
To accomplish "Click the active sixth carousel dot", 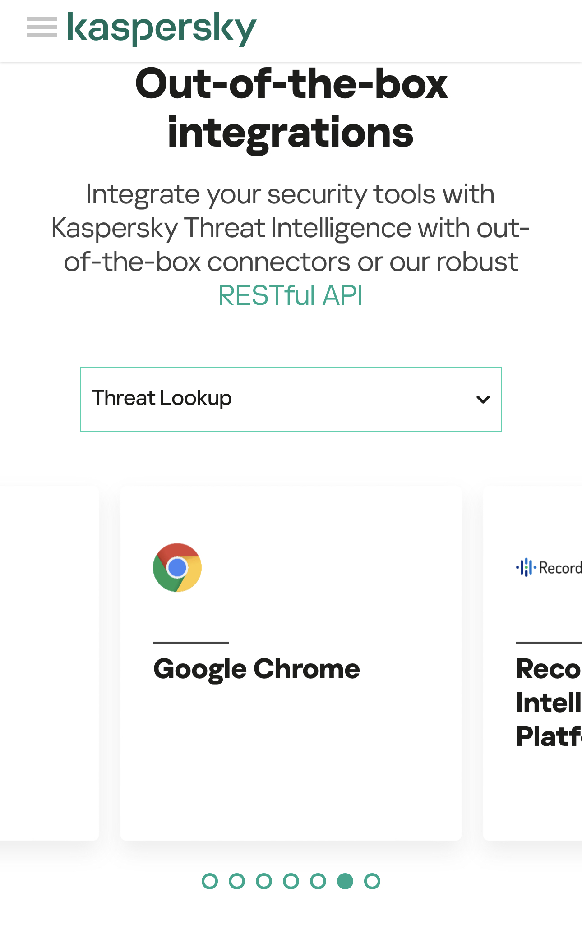I will click(x=345, y=881).
